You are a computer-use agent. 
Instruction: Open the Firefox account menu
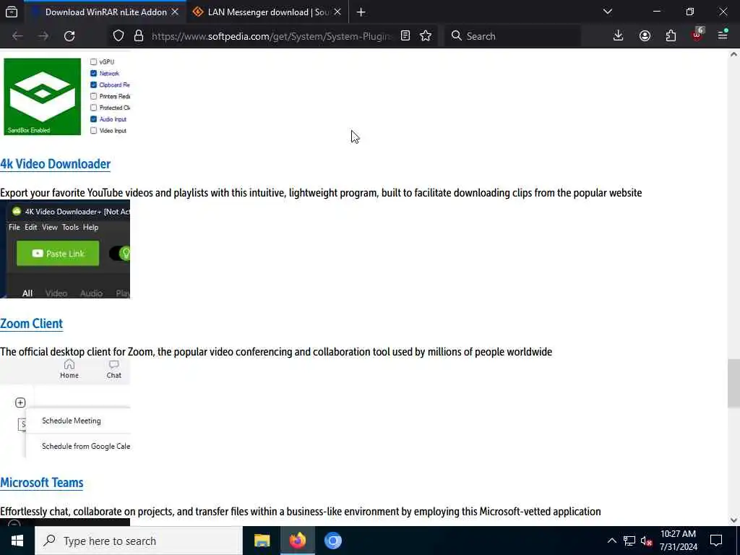pyautogui.click(x=645, y=36)
